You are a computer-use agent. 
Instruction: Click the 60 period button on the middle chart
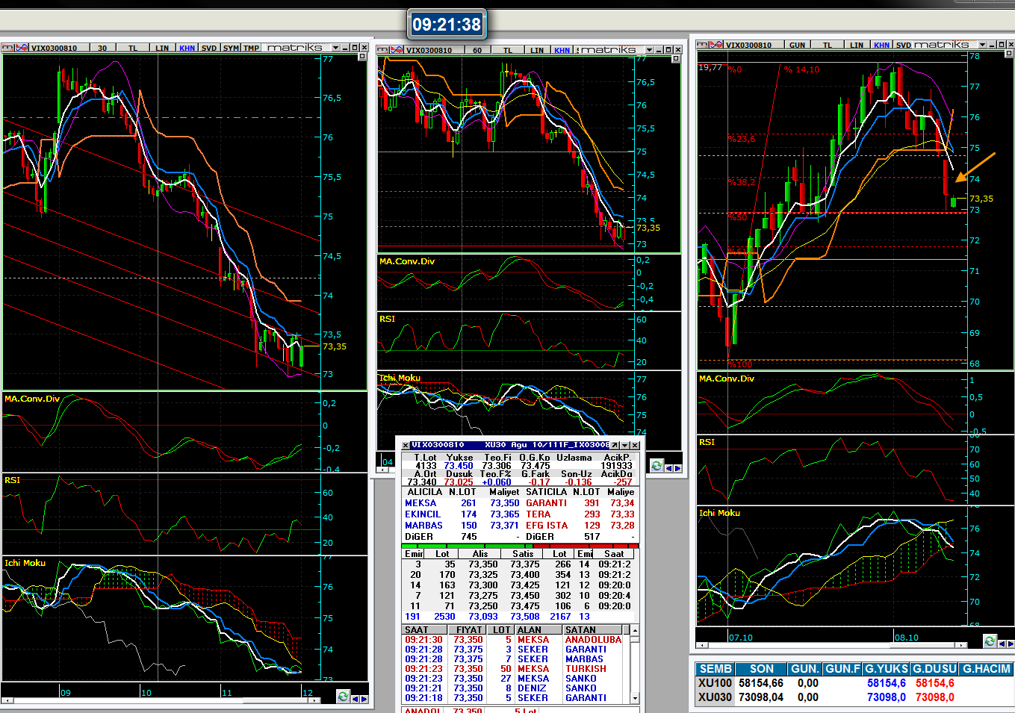pos(477,50)
